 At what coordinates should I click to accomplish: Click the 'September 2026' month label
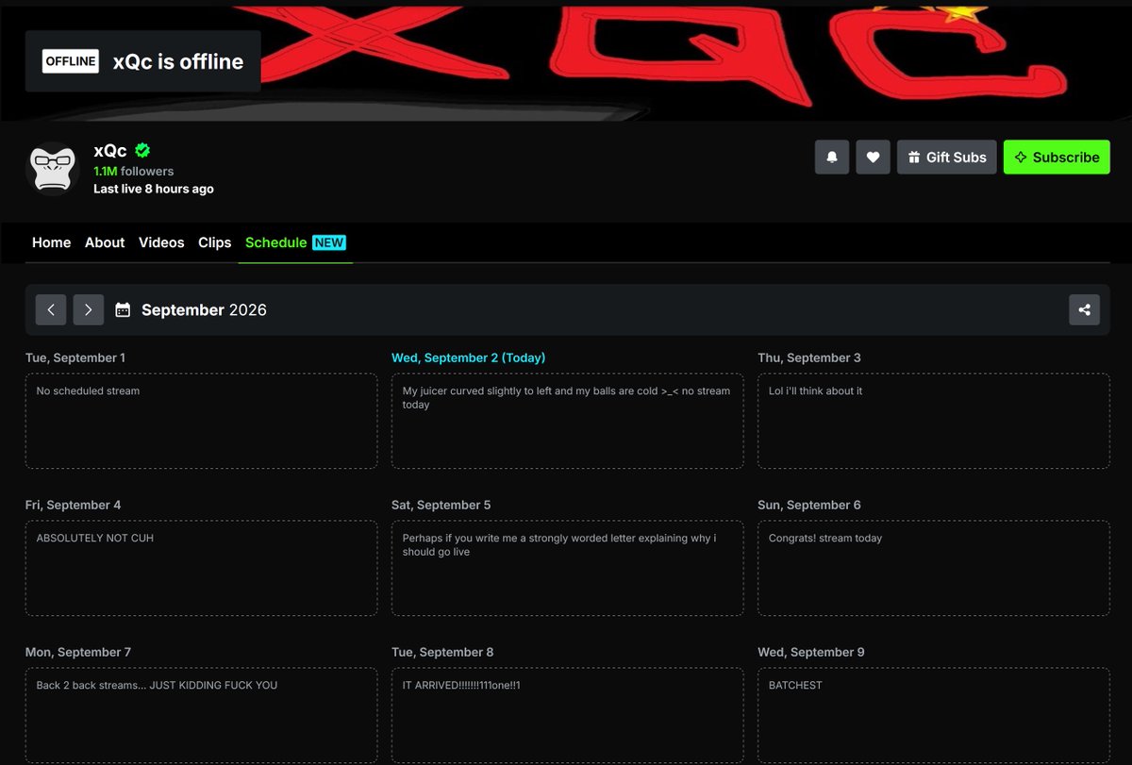pyautogui.click(x=204, y=309)
